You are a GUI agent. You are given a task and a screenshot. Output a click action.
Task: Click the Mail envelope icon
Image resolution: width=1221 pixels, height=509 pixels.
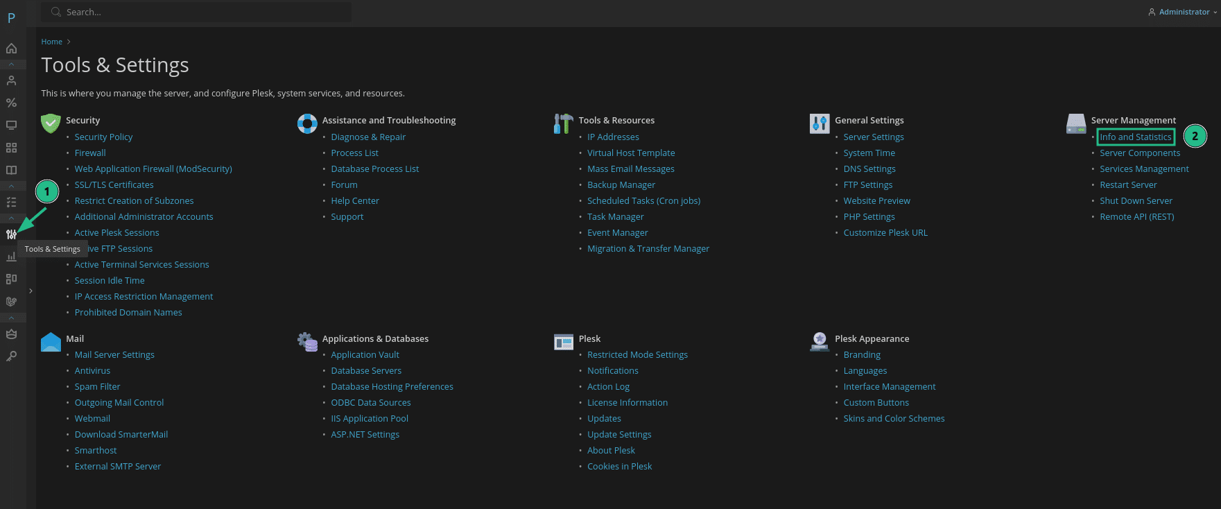51,342
